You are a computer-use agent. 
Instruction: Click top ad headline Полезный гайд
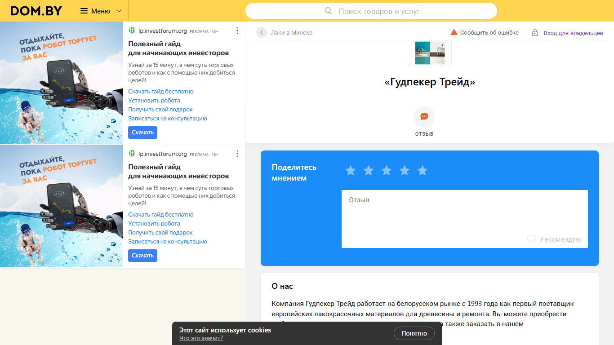178,49
